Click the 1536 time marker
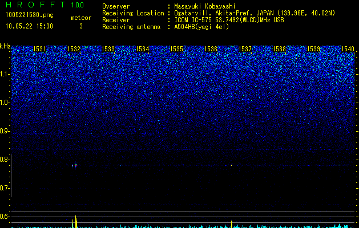Image resolution: width=359 pixels, height=228 pixels. (x=211, y=49)
